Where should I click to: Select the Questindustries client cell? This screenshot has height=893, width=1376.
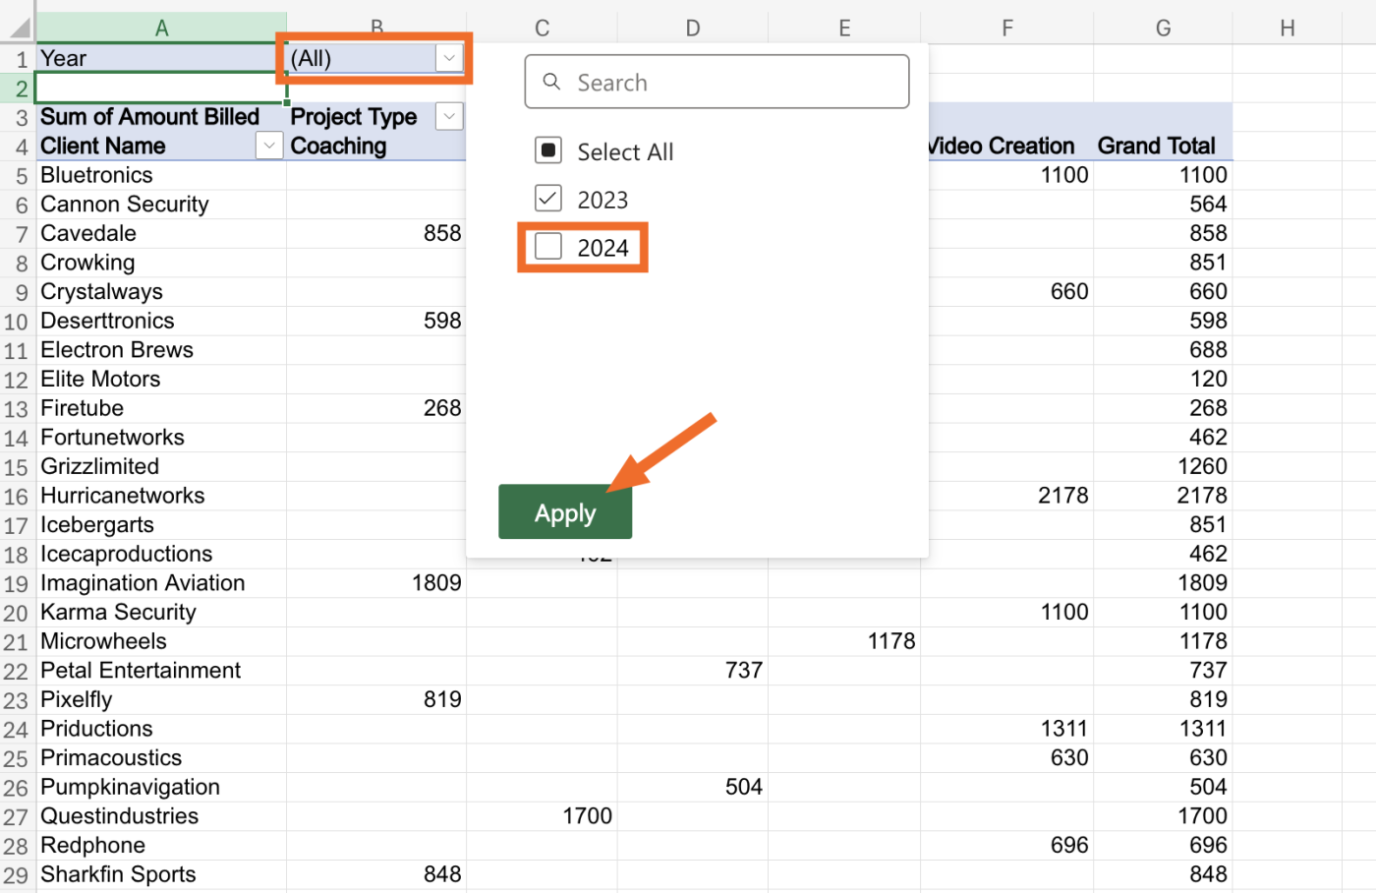tap(161, 816)
